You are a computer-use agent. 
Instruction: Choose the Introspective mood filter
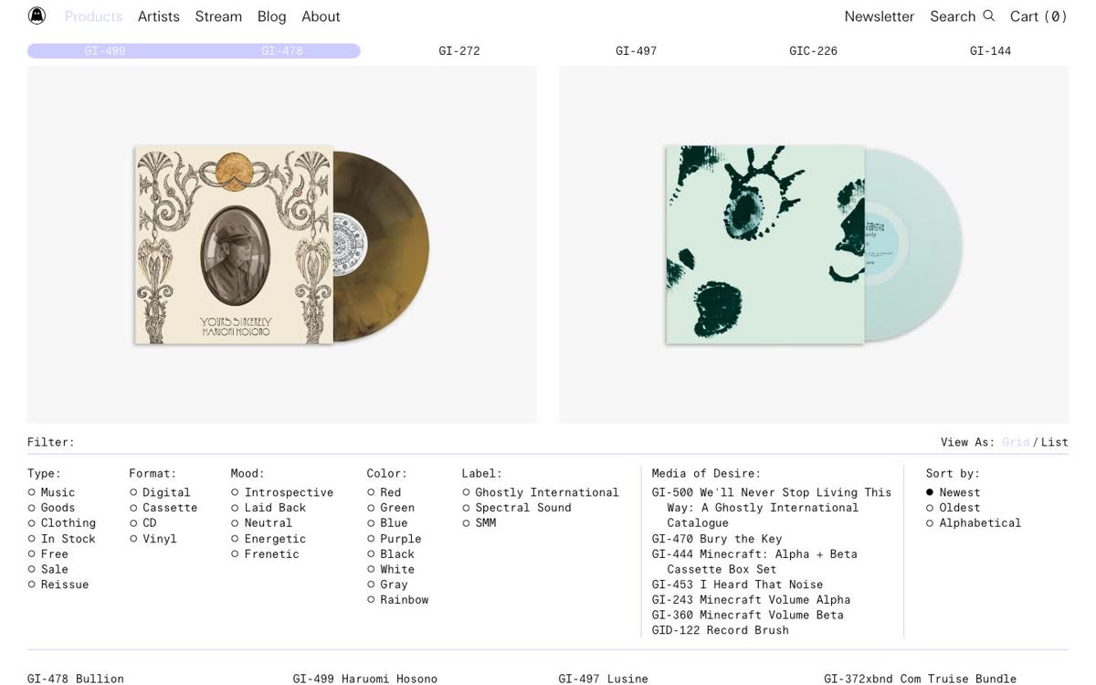tap(282, 492)
